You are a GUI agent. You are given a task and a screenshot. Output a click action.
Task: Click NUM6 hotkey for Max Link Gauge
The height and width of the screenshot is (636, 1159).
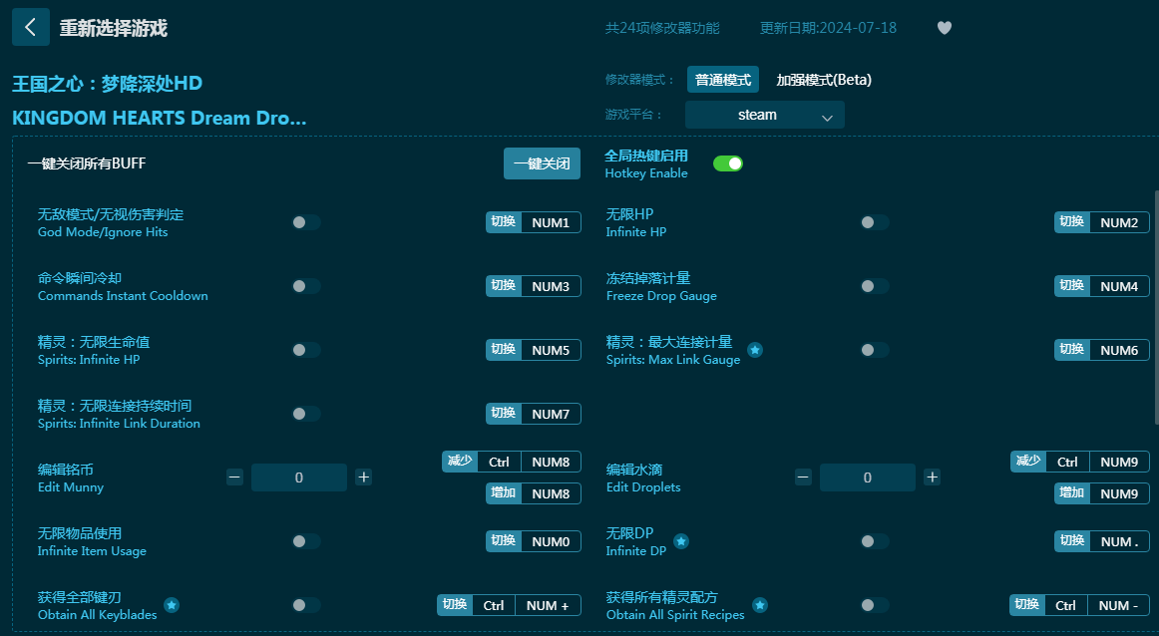point(1101,350)
